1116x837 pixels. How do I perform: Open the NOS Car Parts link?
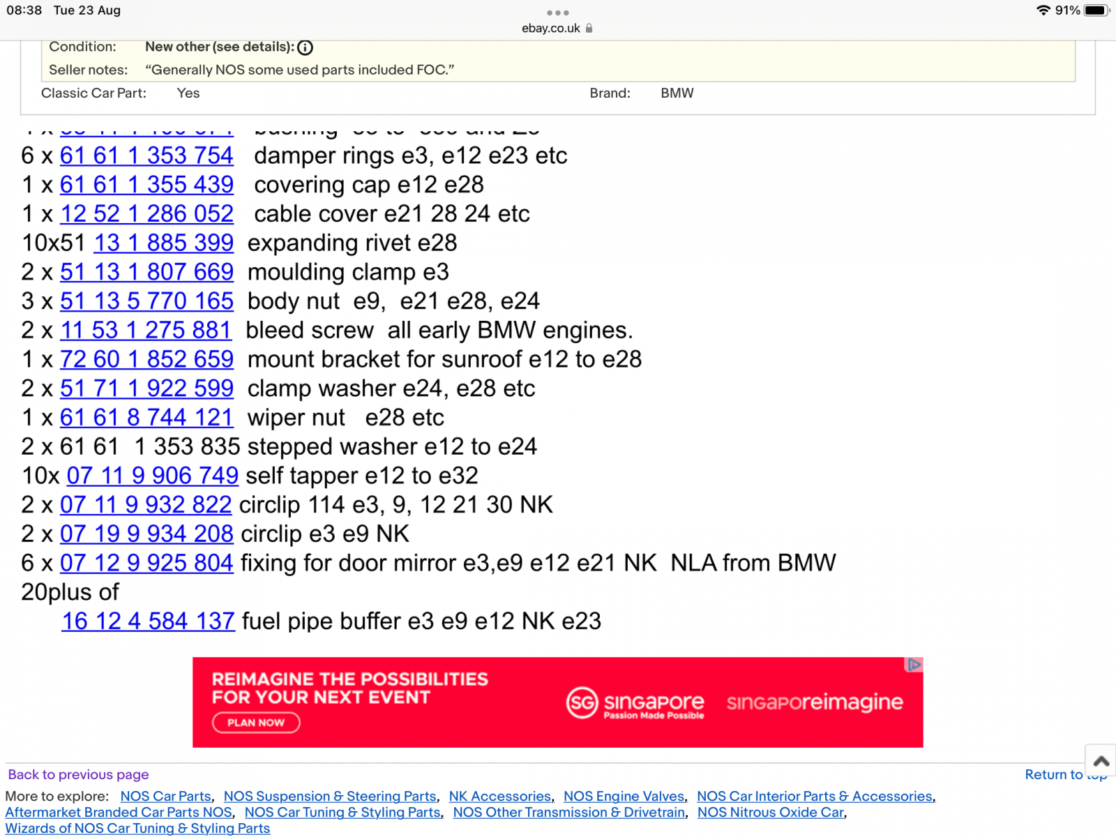tap(165, 796)
